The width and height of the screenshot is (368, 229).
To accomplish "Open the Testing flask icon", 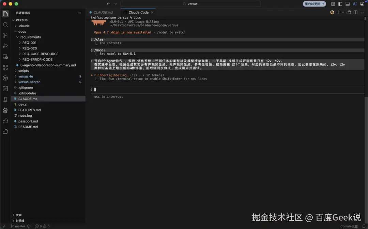I will pyautogui.click(x=5, y=99).
